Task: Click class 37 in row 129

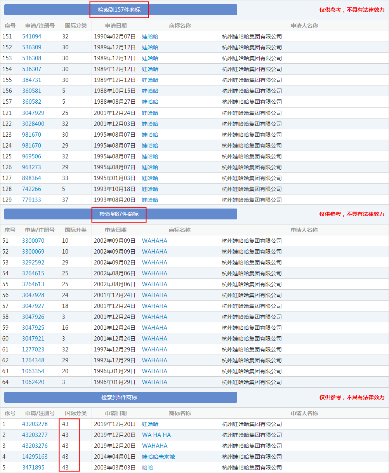Action: pos(65,200)
